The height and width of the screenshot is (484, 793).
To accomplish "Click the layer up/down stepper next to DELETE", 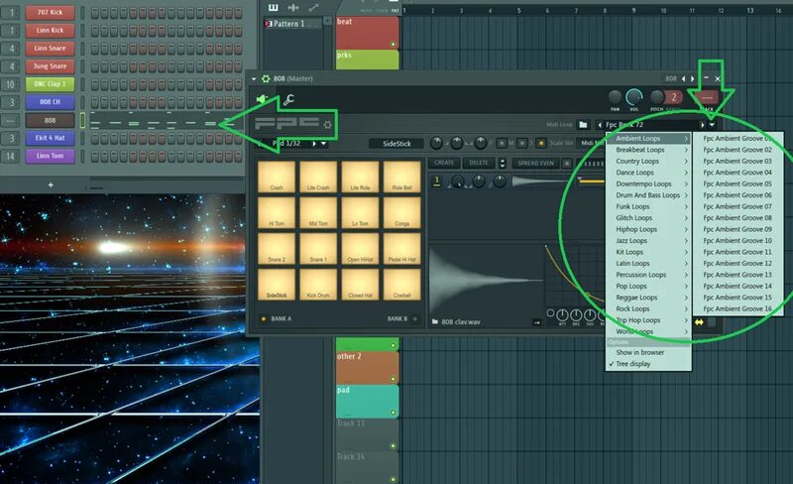I will pos(503,163).
